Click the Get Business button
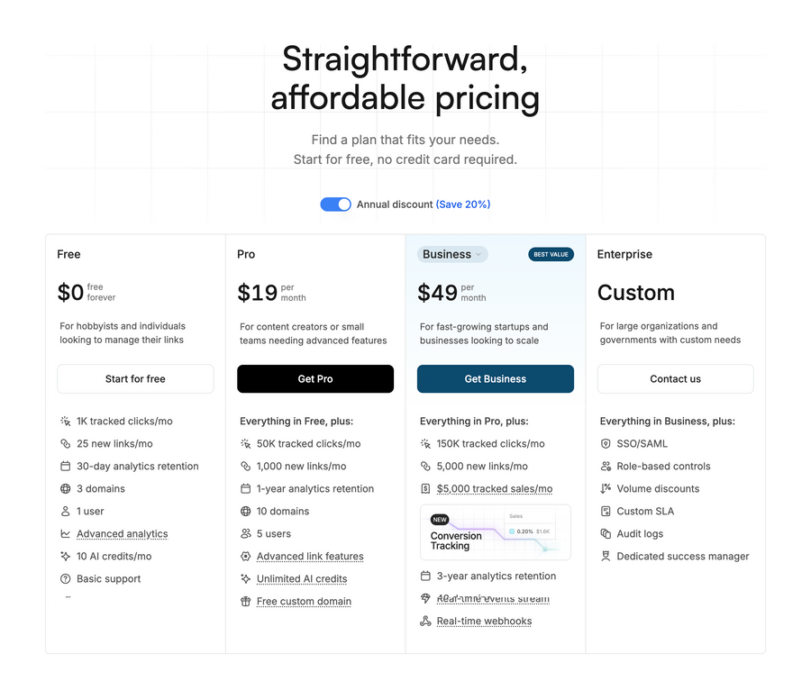The width and height of the screenshot is (811, 699). (x=495, y=378)
